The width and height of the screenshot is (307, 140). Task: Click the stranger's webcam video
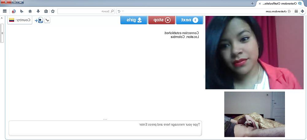[254, 52]
